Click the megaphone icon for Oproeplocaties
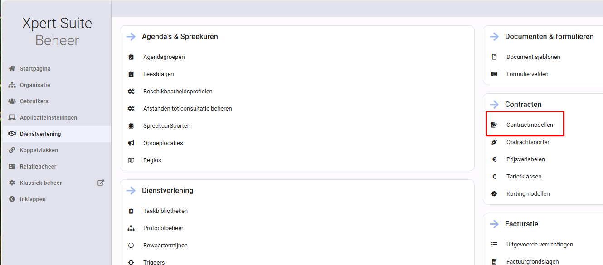Screen dimensions: 603x265 (x=131, y=143)
